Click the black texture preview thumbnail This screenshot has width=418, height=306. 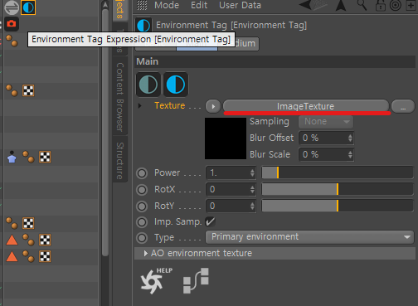point(226,138)
